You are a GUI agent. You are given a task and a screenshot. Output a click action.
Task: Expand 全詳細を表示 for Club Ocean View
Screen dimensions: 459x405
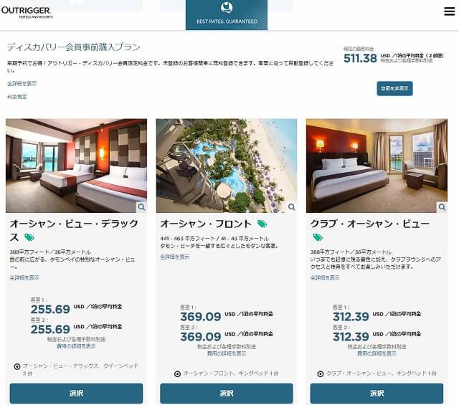pos(325,277)
